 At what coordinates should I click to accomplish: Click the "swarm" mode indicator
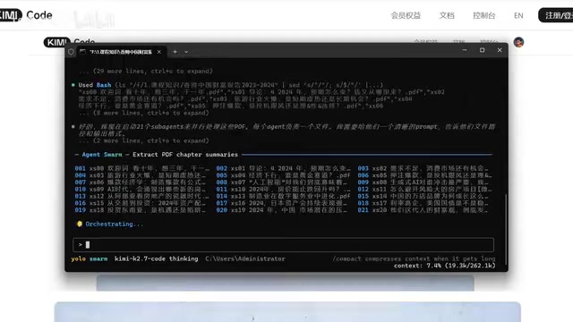[98, 258]
